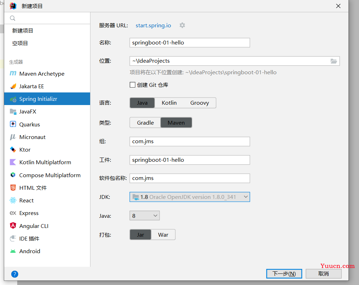Select War packaging
Image resolution: width=359 pixels, height=285 pixels.
pyautogui.click(x=163, y=235)
